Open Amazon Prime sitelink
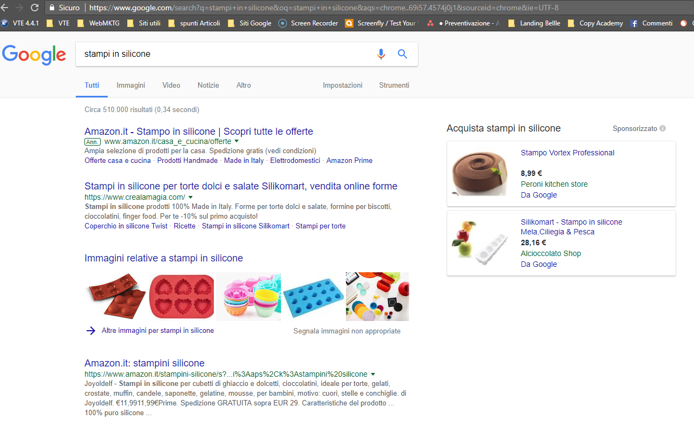 coord(349,161)
